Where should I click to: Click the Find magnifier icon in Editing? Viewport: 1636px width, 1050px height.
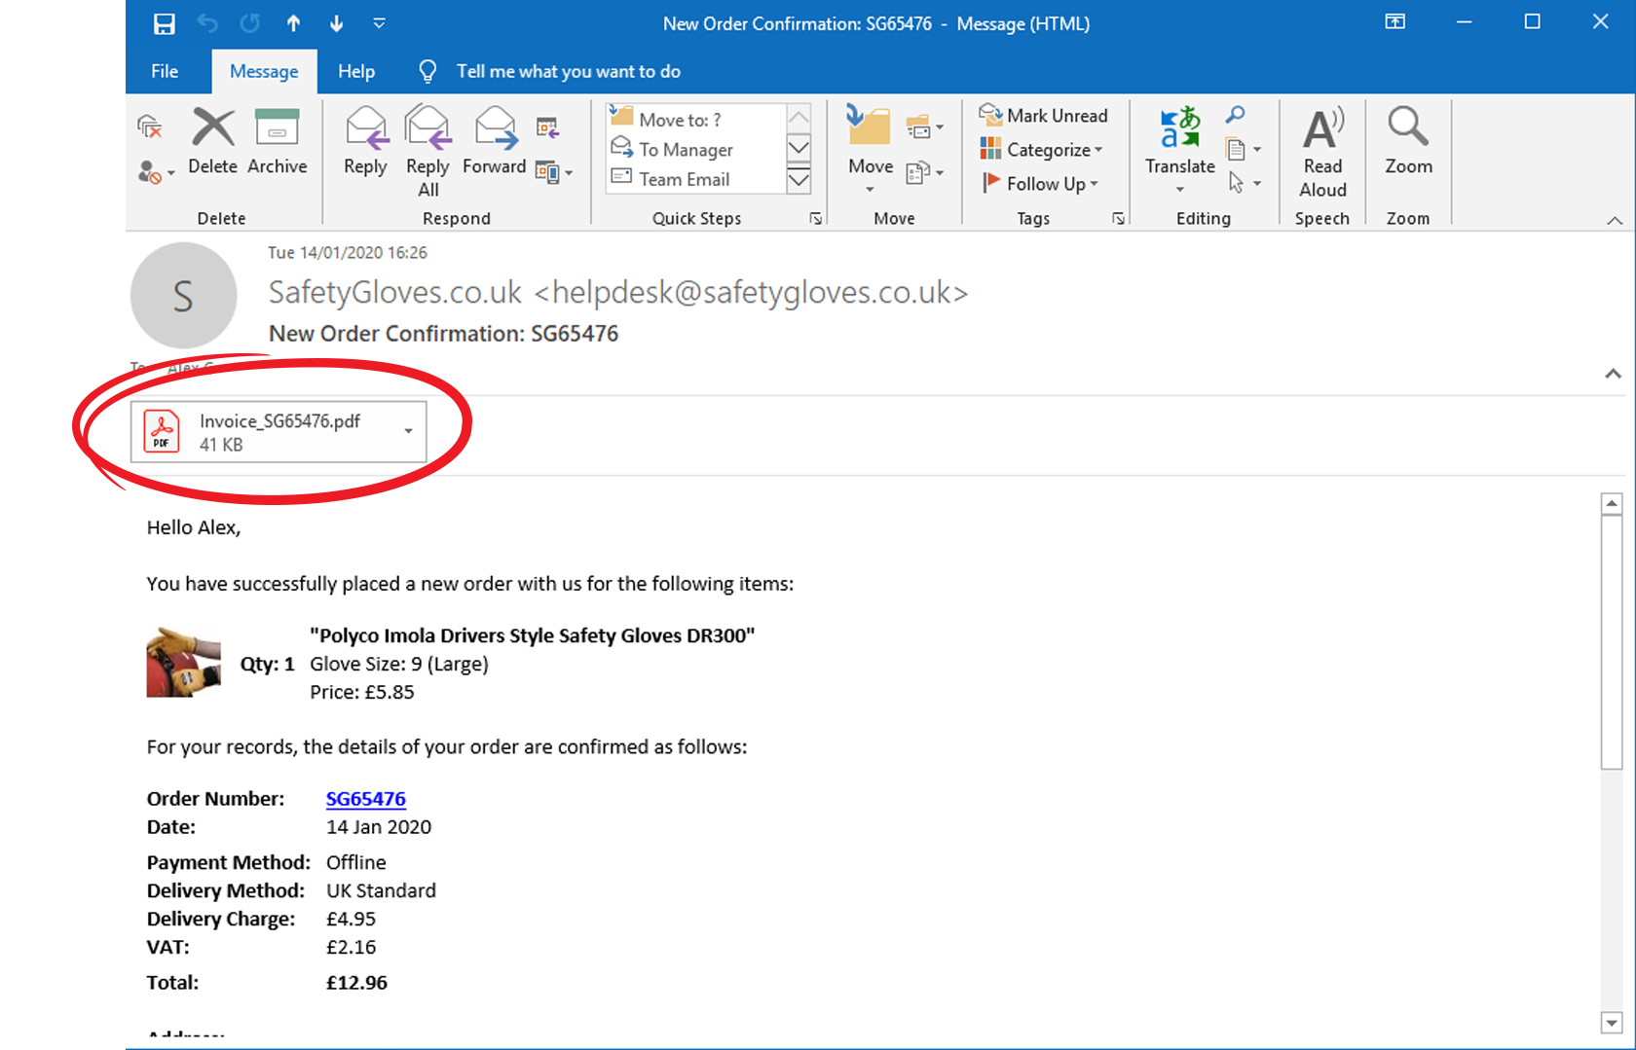click(1235, 116)
